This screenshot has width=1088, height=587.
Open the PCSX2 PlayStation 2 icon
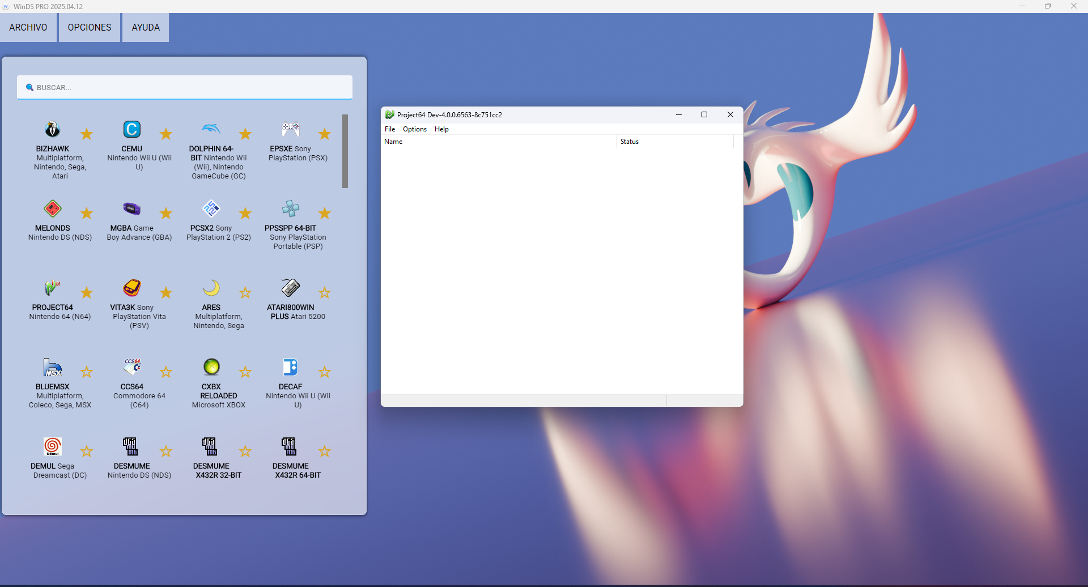click(211, 209)
